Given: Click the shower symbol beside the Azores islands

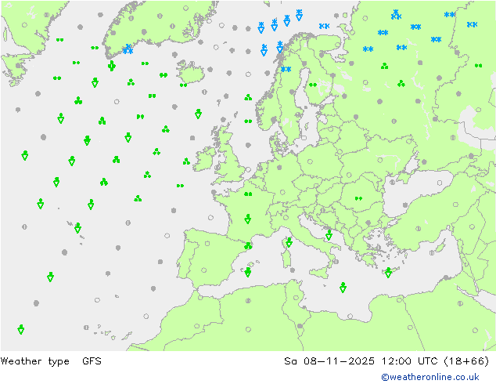Looking at the screenshot, I should coord(77,228).
